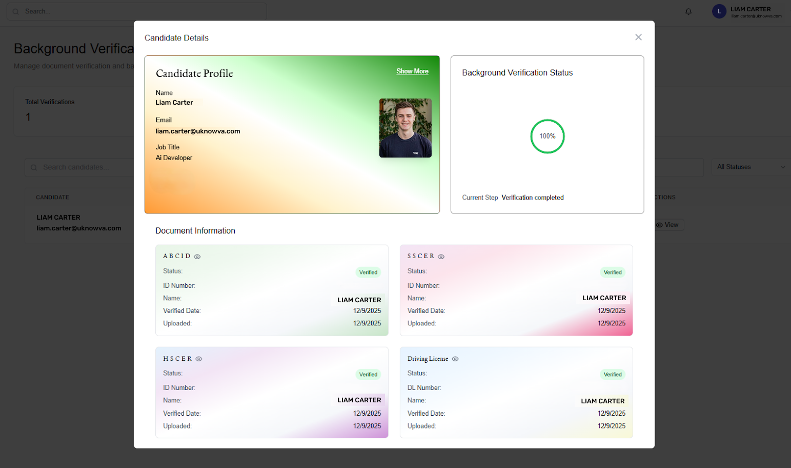Close the Candidate Details dialog

click(638, 37)
